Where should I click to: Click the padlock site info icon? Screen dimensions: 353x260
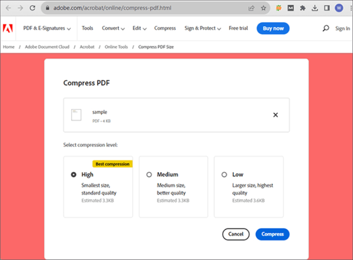[x=47, y=8]
